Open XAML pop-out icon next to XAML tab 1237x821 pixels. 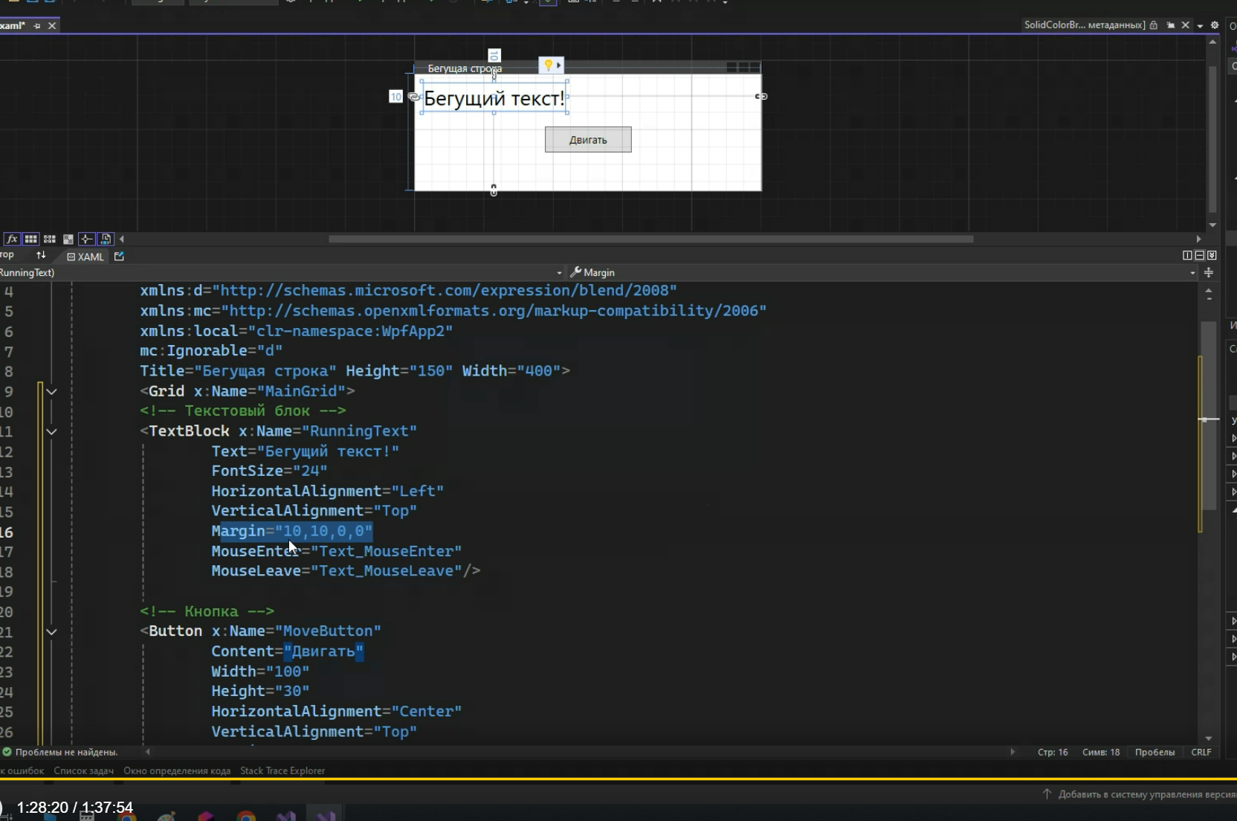tap(119, 257)
